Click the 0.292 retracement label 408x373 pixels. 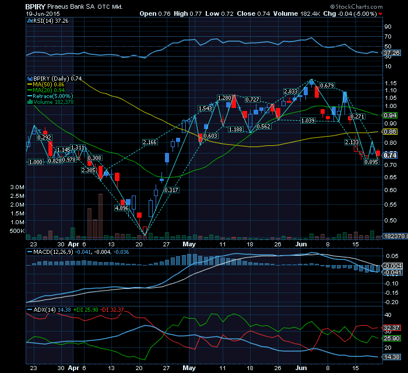[x=44, y=137]
